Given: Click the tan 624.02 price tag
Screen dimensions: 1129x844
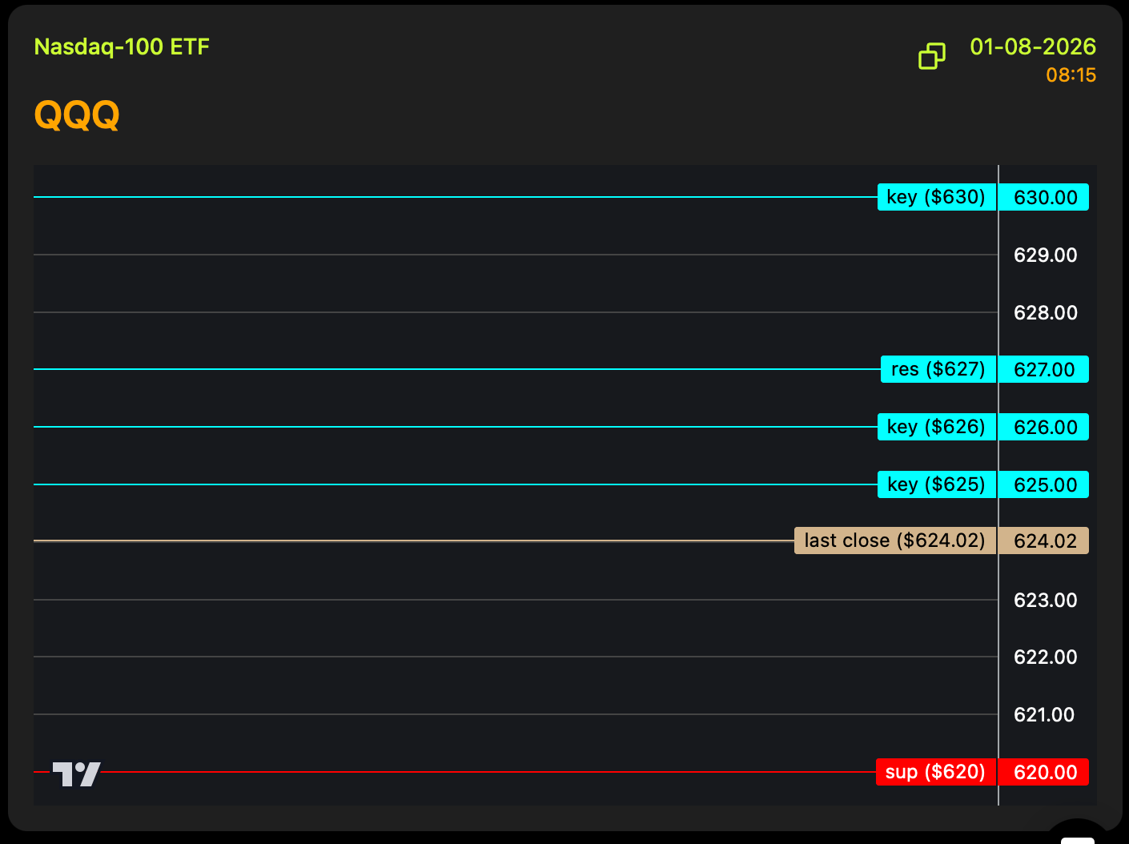Looking at the screenshot, I should pyautogui.click(x=1044, y=541).
